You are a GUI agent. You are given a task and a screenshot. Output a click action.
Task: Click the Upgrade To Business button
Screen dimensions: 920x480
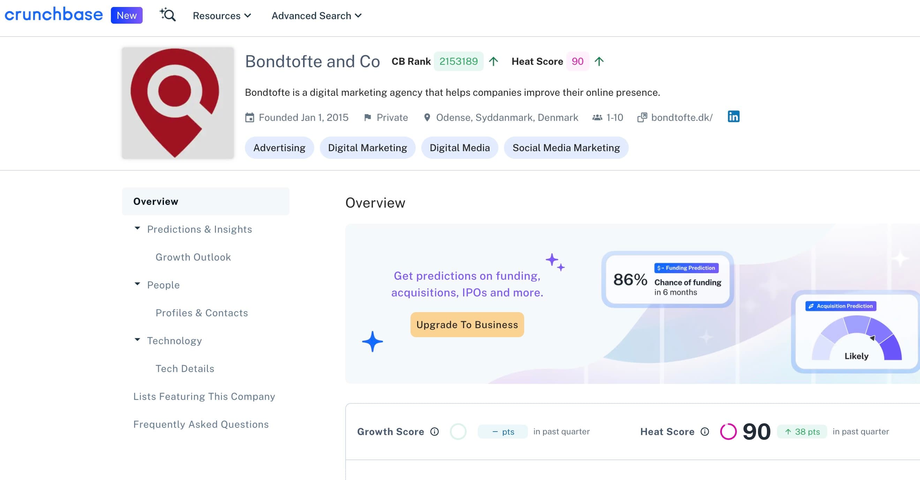[467, 325]
